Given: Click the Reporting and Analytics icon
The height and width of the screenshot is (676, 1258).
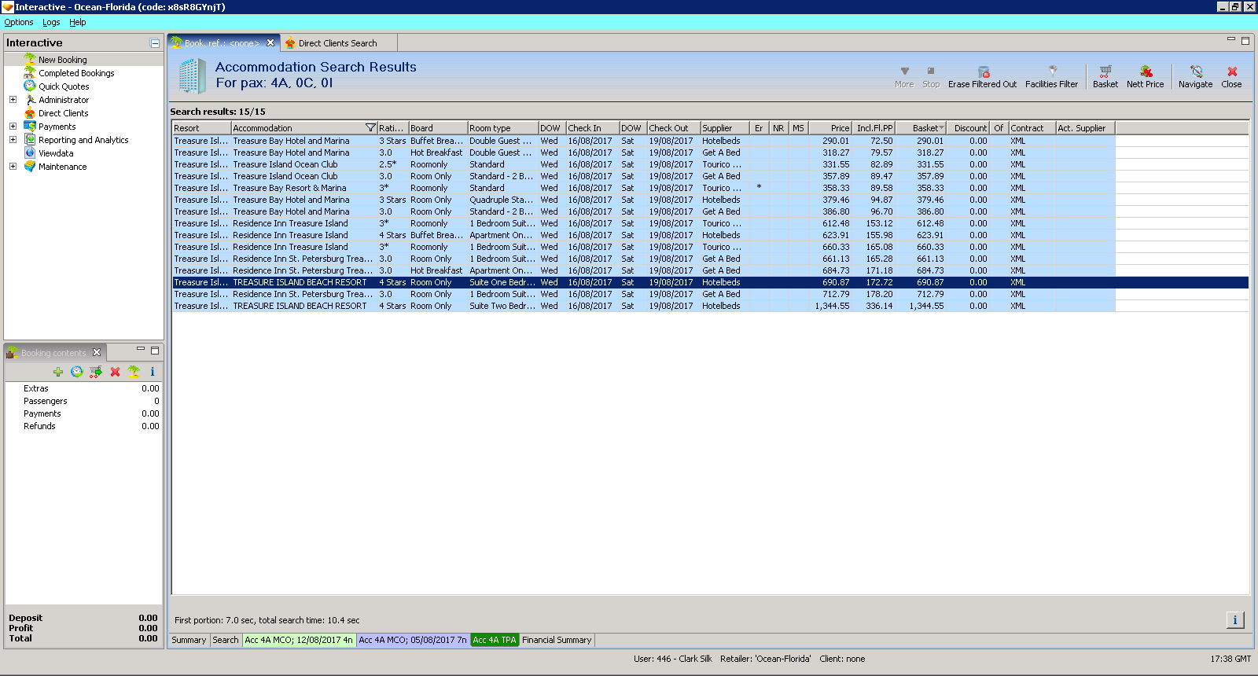Looking at the screenshot, I should (30, 140).
